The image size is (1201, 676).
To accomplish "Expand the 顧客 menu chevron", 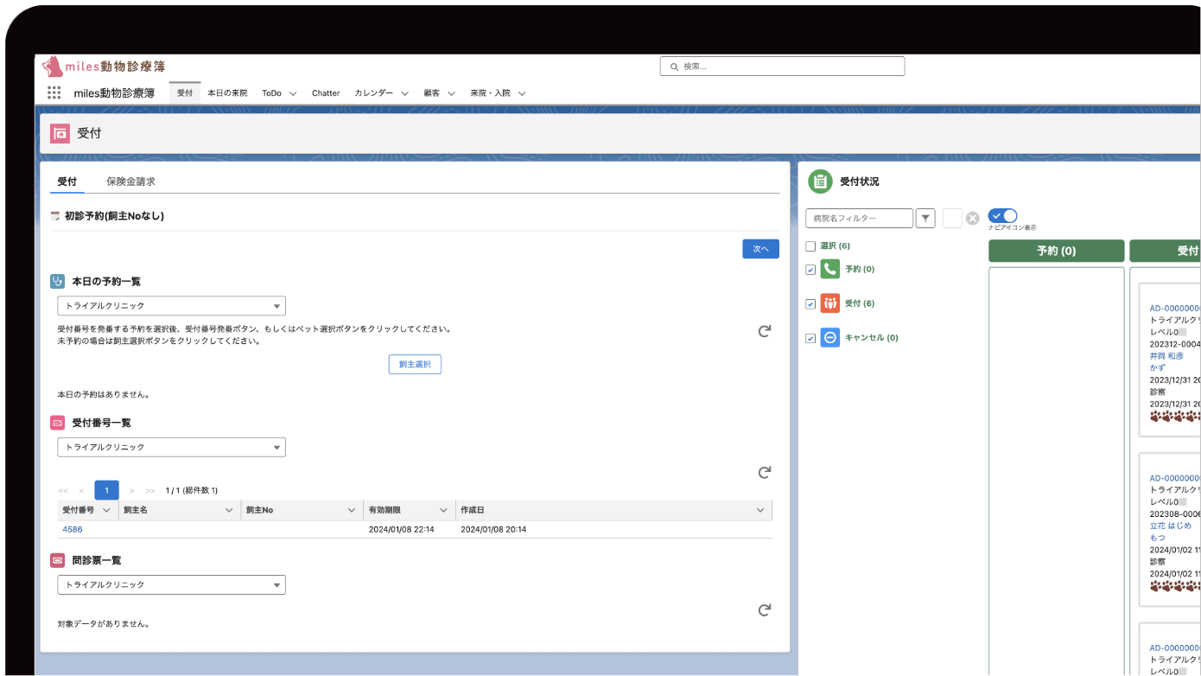I will pos(451,93).
